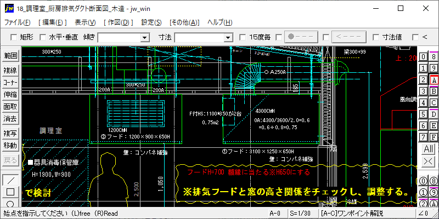
Task: Toggle layer F button
Action: pyautogui.click(x=434, y=137)
